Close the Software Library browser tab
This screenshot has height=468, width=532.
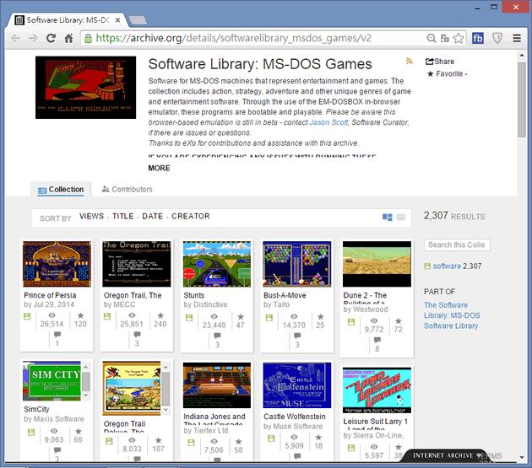point(117,20)
